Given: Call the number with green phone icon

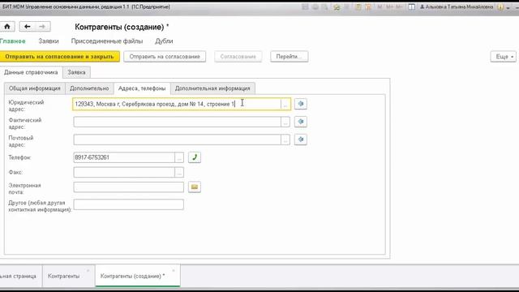Looking at the screenshot, I should click(x=195, y=157).
